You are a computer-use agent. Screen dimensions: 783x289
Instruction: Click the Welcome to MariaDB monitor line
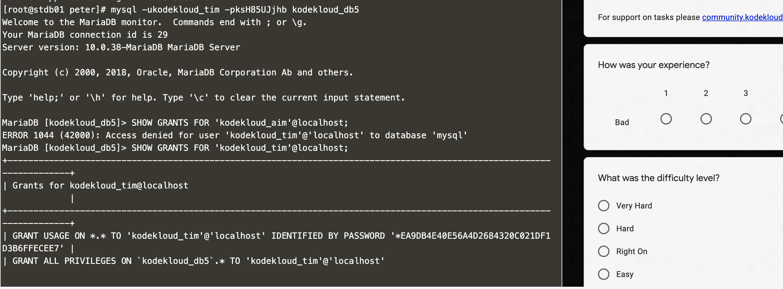154,22
